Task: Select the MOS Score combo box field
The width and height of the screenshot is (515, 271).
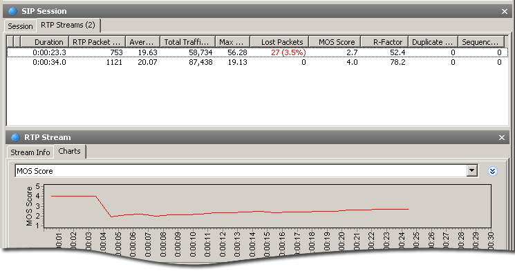Action: (246, 171)
